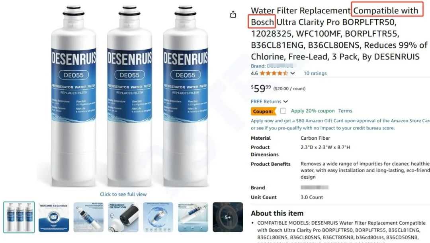This screenshot has height=243, width=430.
Task: Expand the star rating dropdown chevron
Action: pyautogui.click(x=293, y=73)
